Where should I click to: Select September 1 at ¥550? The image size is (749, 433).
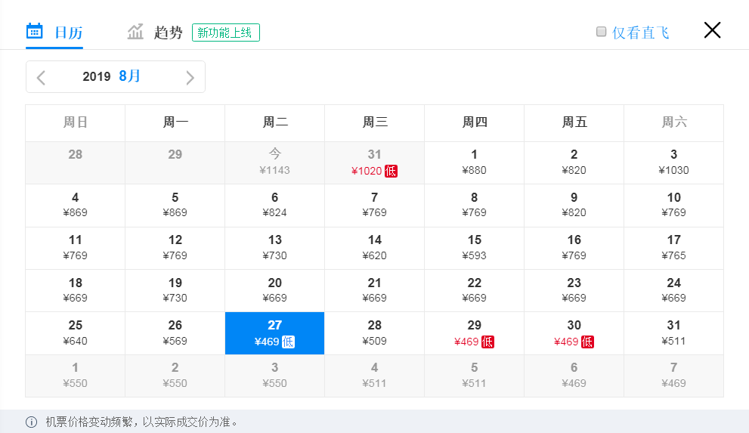point(75,376)
